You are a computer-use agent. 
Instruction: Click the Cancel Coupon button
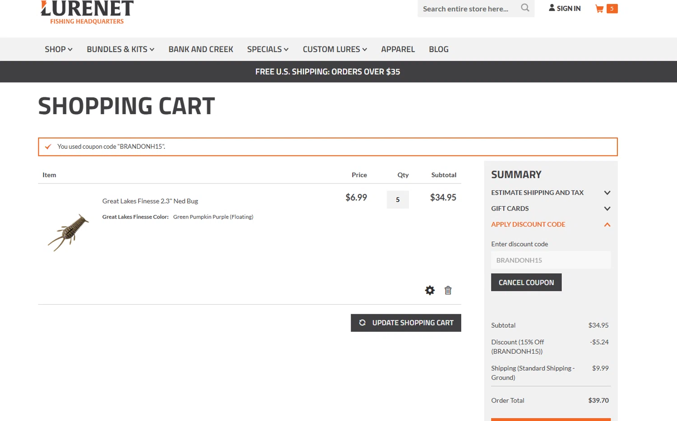click(x=526, y=282)
